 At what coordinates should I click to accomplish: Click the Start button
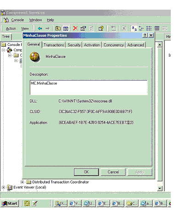point(10,204)
